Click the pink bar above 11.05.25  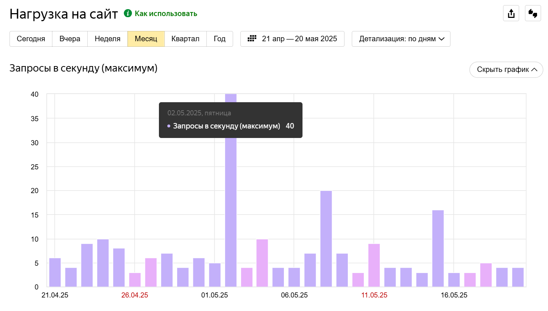pos(374,265)
